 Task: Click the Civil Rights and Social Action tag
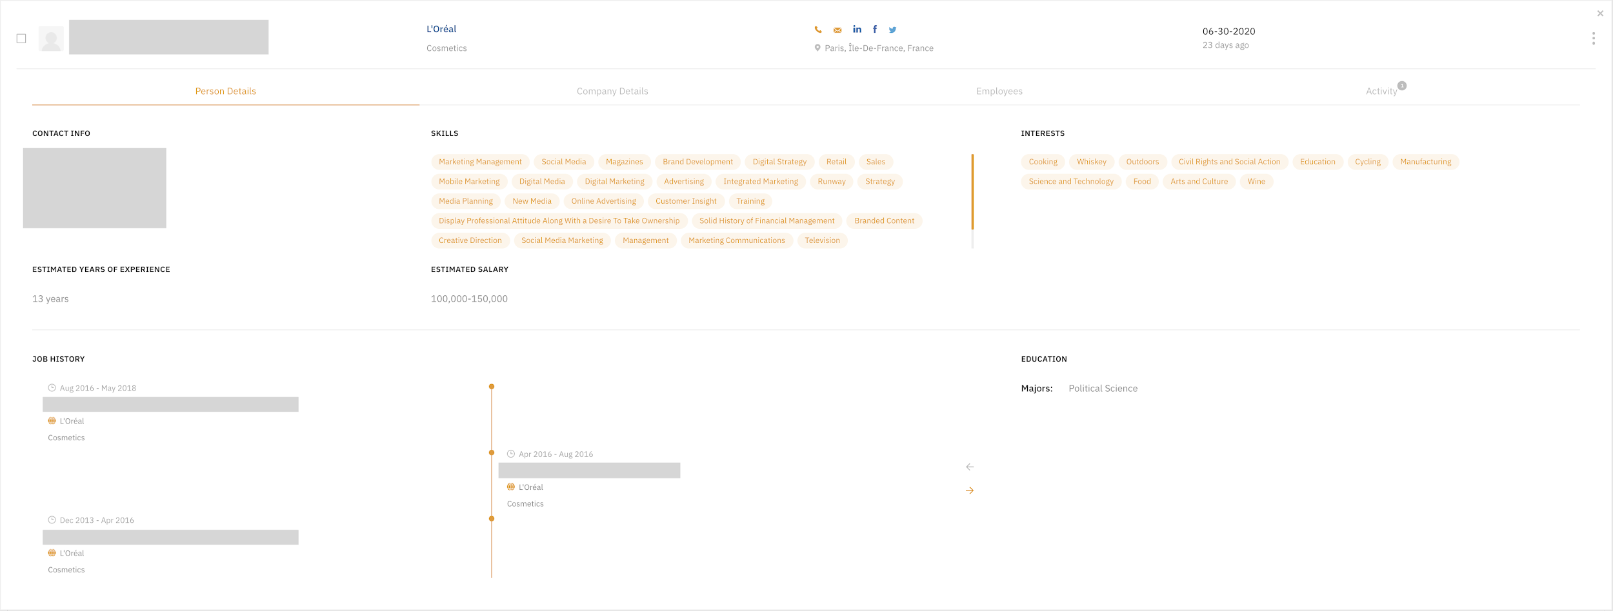(x=1228, y=162)
